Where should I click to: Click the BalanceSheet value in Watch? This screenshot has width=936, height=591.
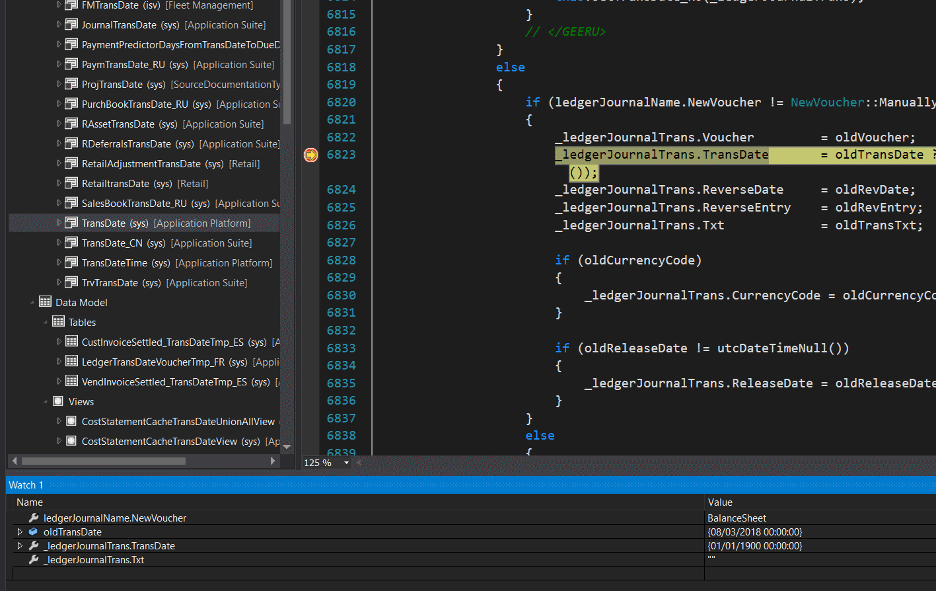click(x=737, y=518)
